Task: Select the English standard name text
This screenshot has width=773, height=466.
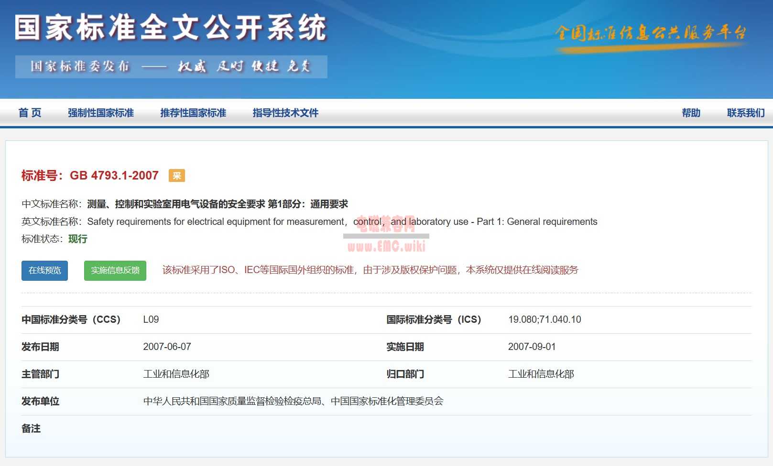Action: [x=342, y=222]
